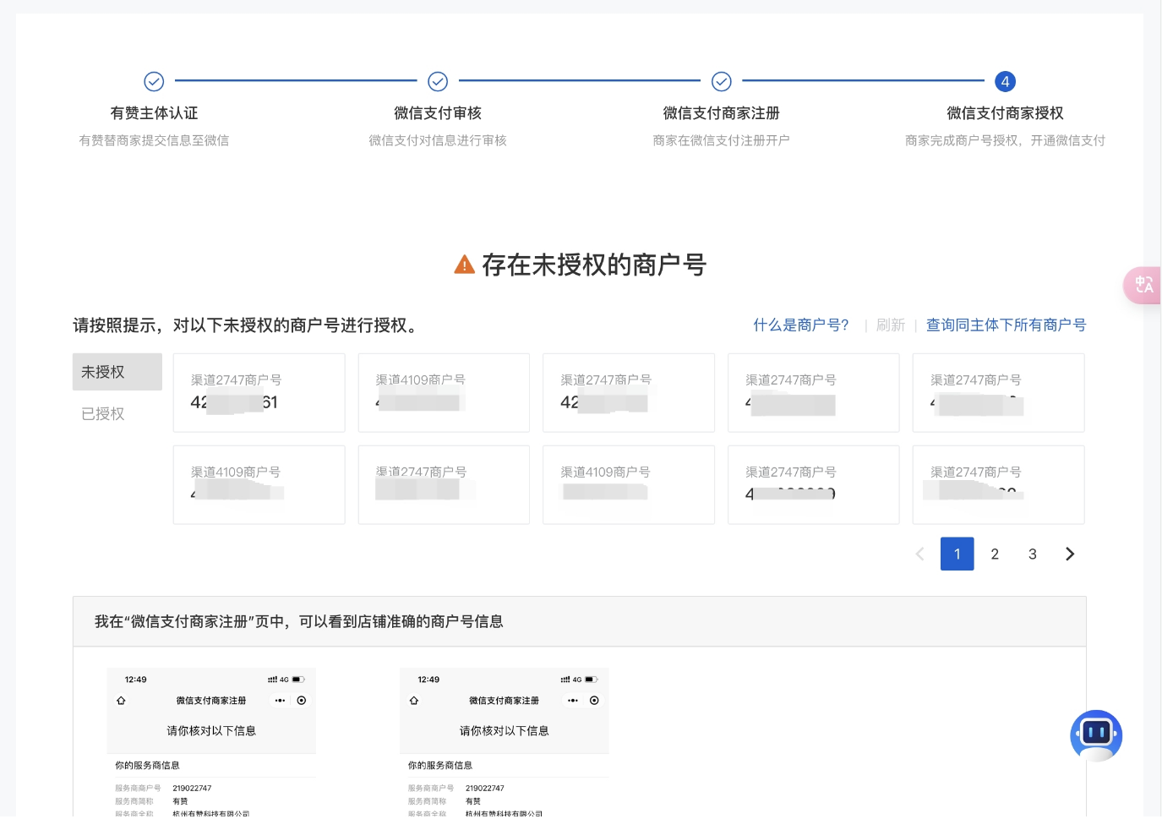This screenshot has height=819, width=1162.
Task: Click the orange warning triangle icon
Action: tap(465, 265)
